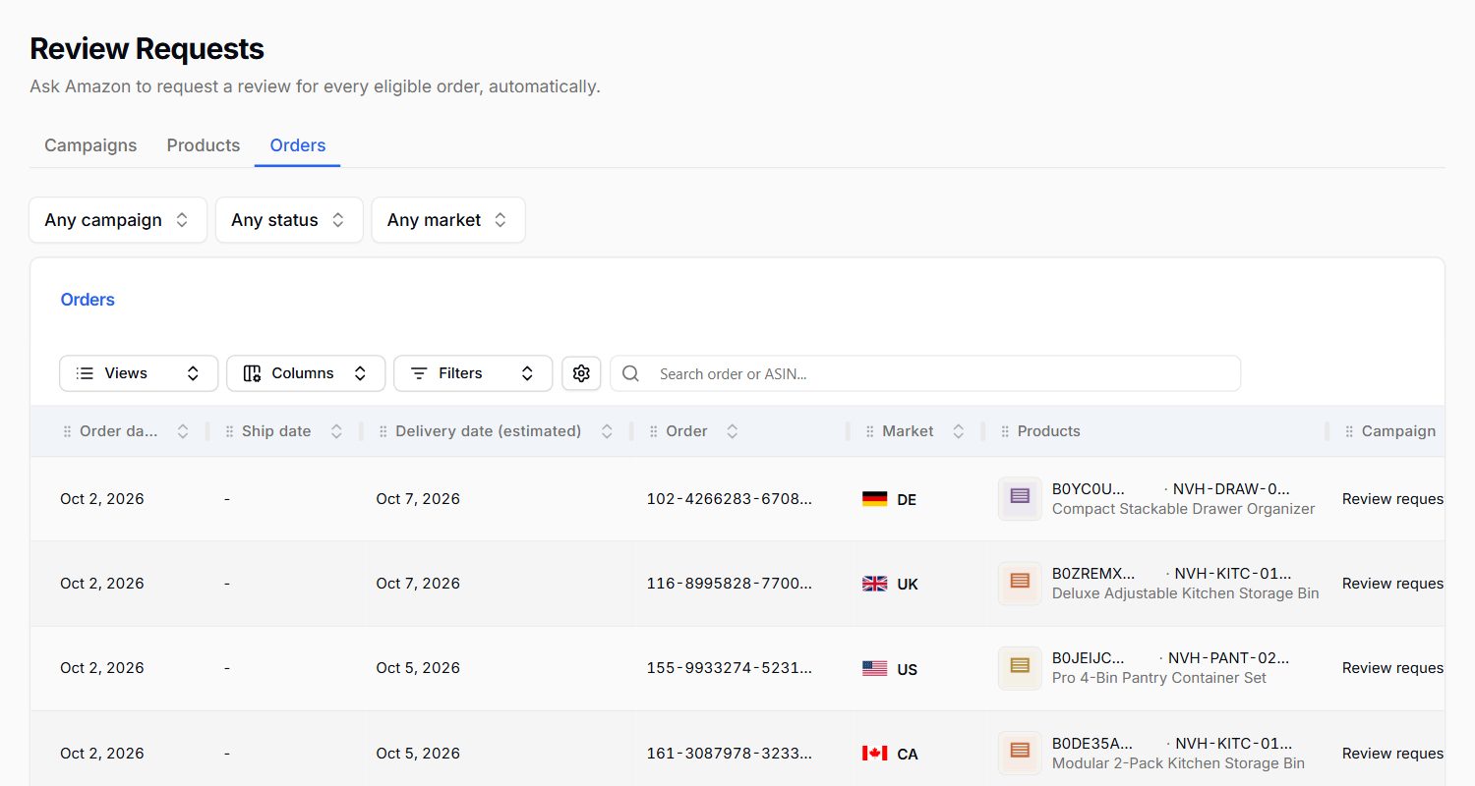The width and height of the screenshot is (1475, 786).
Task: Click order number 116-8995828-7700...
Action: click(x=730, y=584)
